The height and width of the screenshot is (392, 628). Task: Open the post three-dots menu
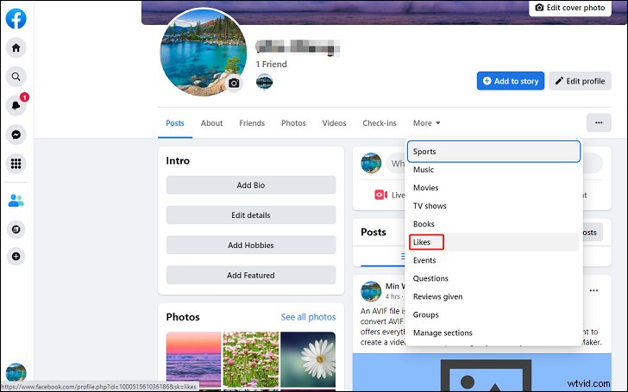click(x=594, y=290)
